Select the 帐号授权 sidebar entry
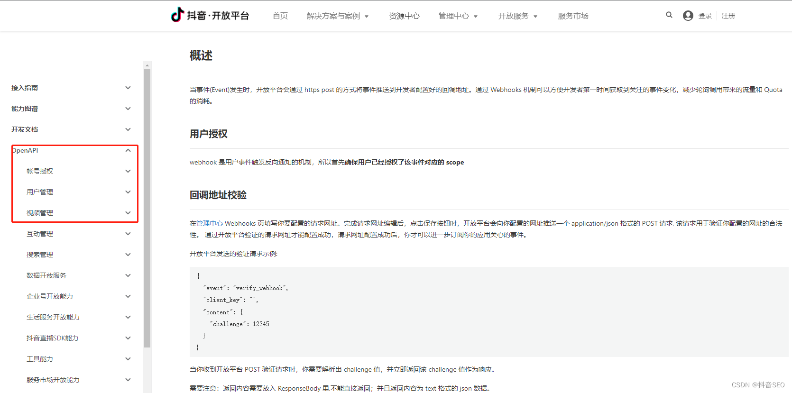792x393 pixels. click(x=40, y=171)
